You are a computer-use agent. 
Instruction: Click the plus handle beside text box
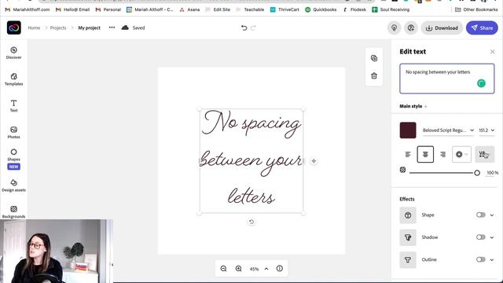(314, 161)
